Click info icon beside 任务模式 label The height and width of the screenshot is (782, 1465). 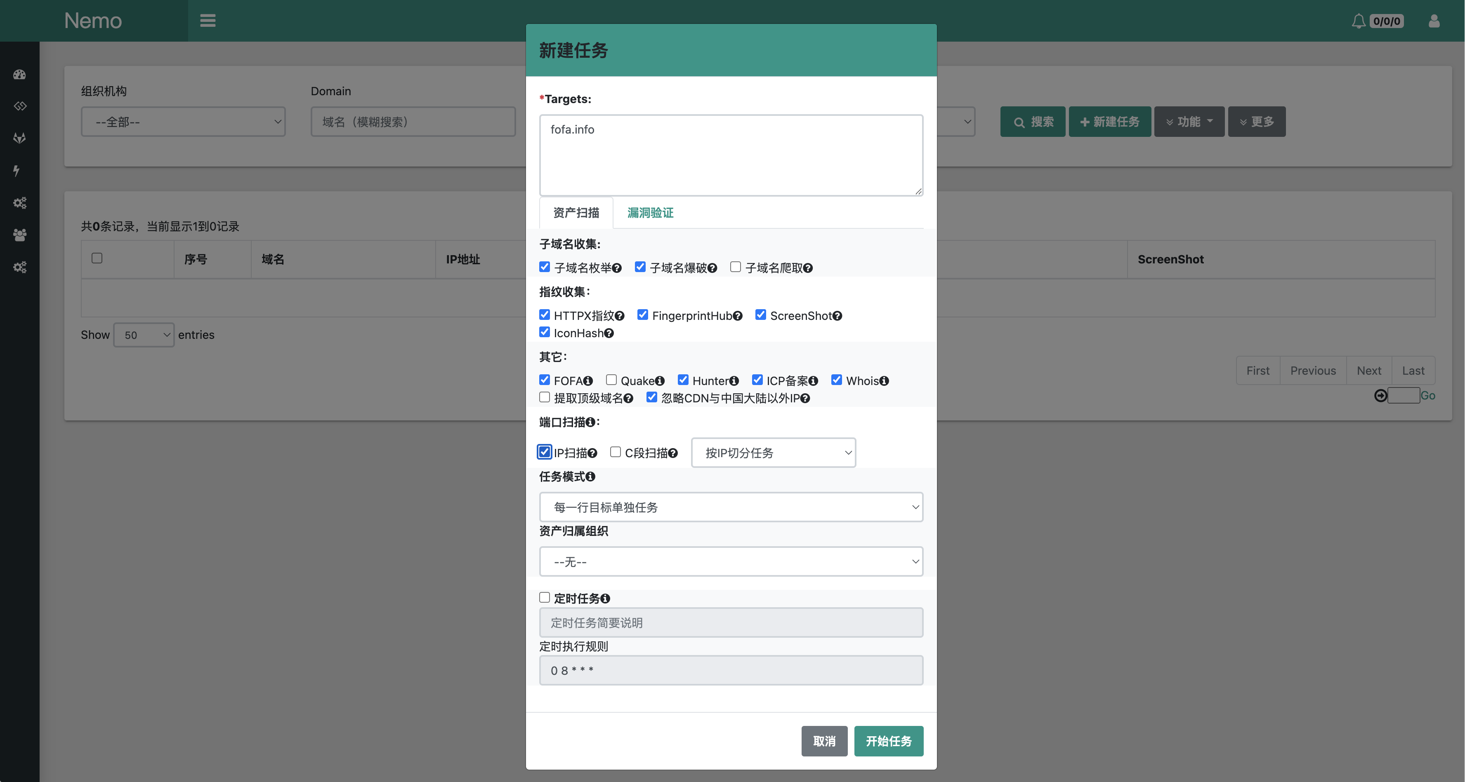tap(590, 477)
